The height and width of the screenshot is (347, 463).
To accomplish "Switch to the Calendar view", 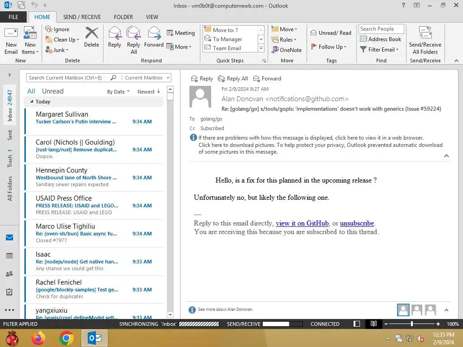I will (9, 256).
